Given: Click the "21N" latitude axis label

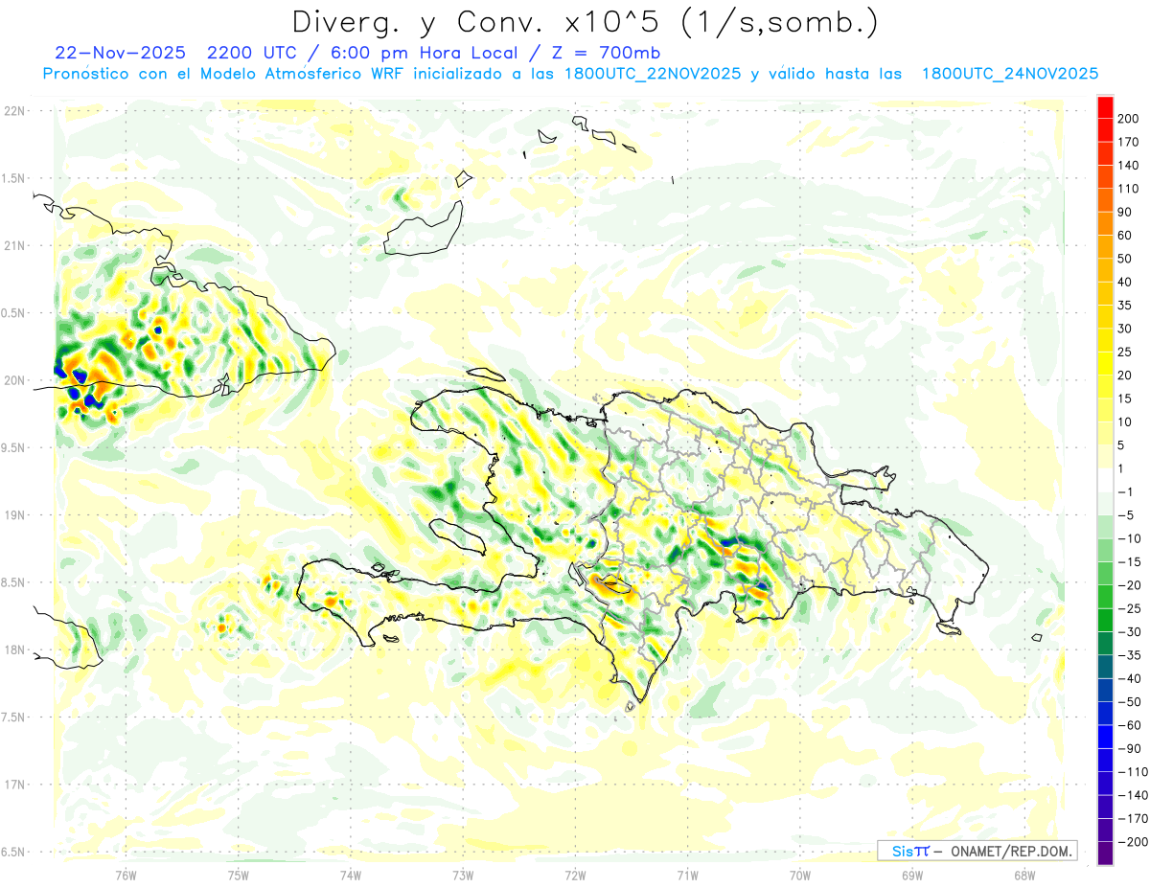Looking at the screenshot, I should click(14, 245).
